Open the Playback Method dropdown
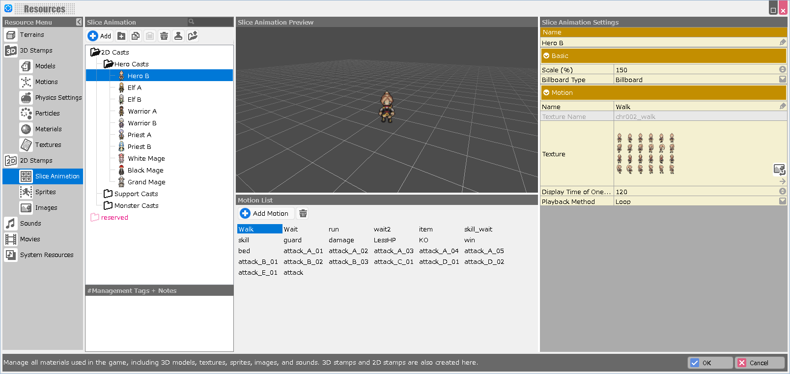 [783, 201]
